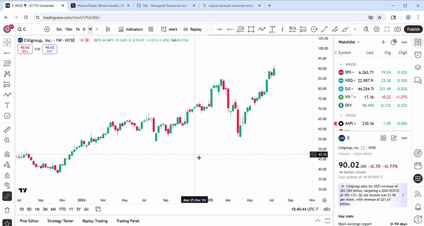Screen dimensions: 424x226
Task: Select the trend line tool in left sidebar
Action: coord(7,53)
